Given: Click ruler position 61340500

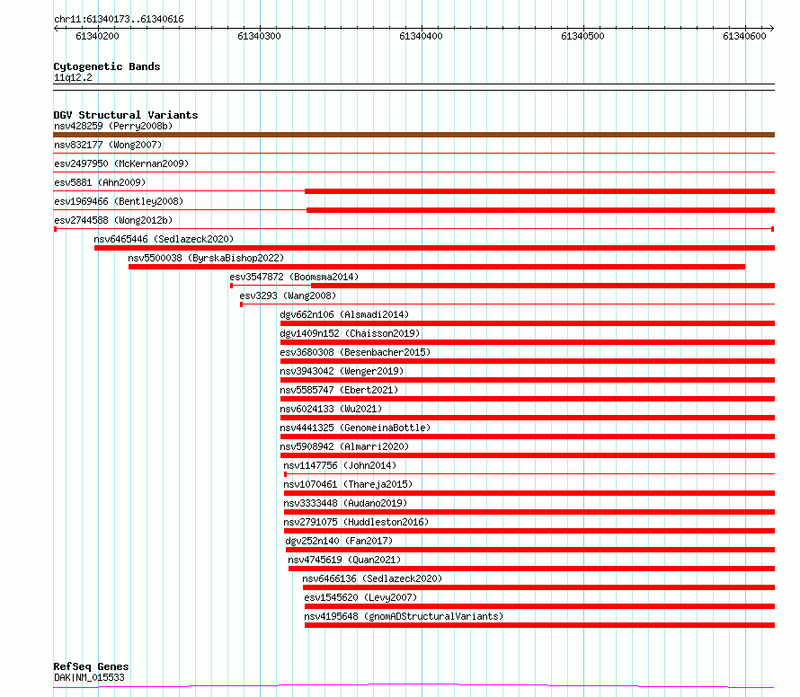Looking at the screenshot, I should (x=582, y=36).
